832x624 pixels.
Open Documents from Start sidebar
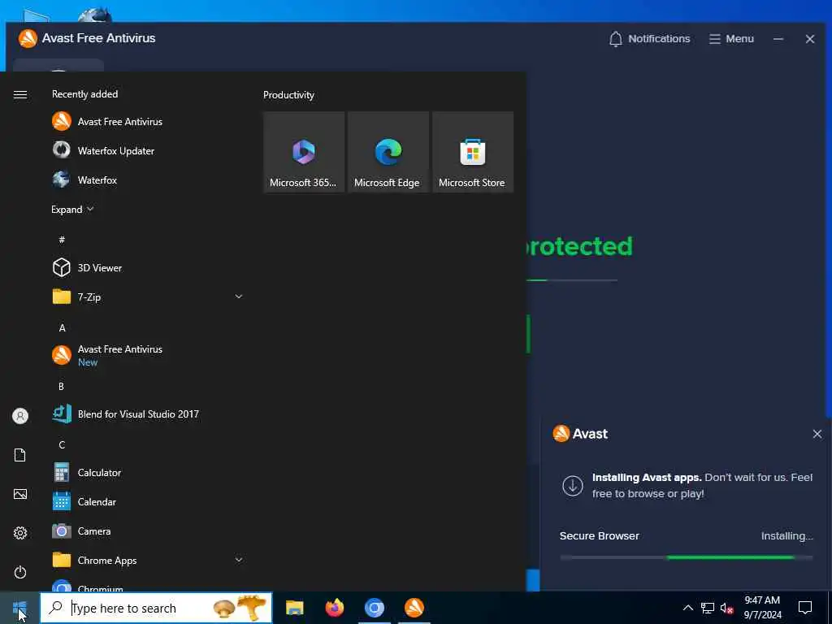(20, 455)
